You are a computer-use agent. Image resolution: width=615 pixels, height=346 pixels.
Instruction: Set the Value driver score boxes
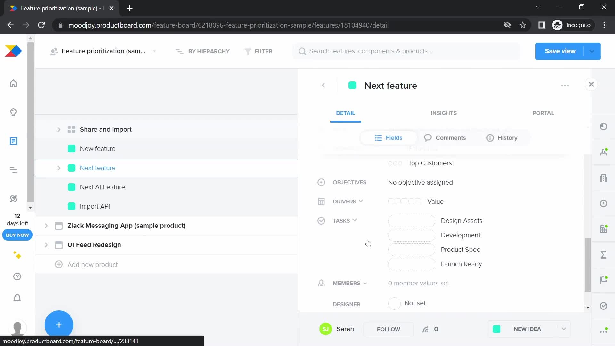(x=405, y=201)
